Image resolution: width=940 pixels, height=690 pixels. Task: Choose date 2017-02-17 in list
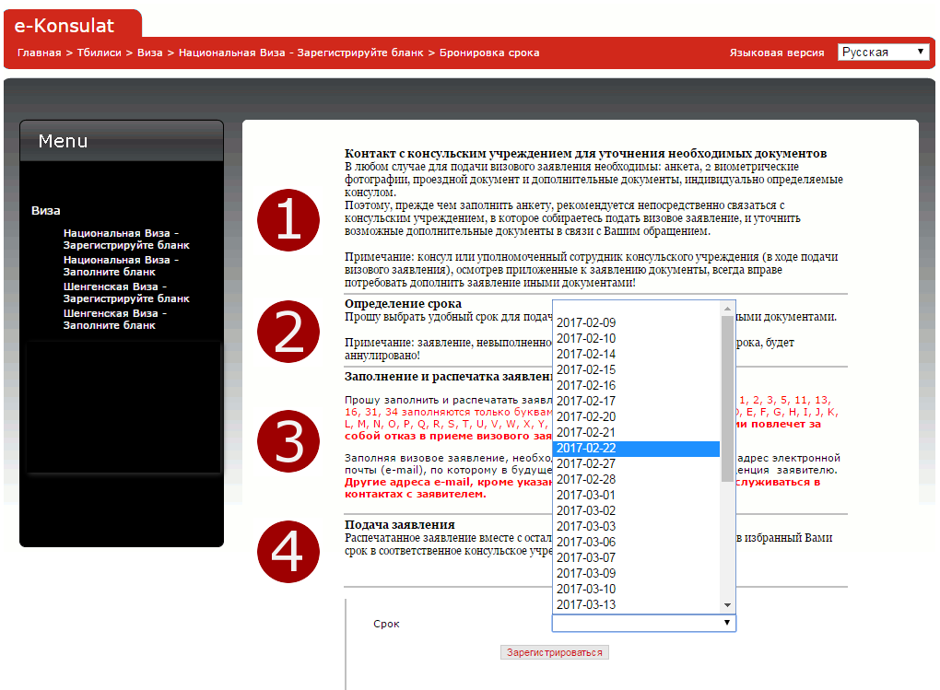click(636, 401)
